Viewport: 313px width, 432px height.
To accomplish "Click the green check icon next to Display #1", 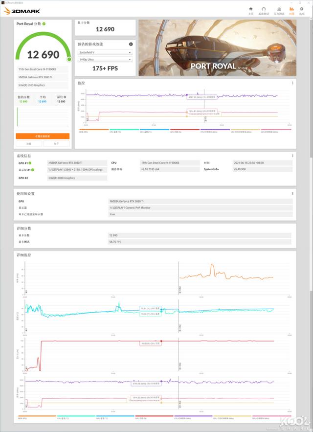I will click(x=33, y=170).
